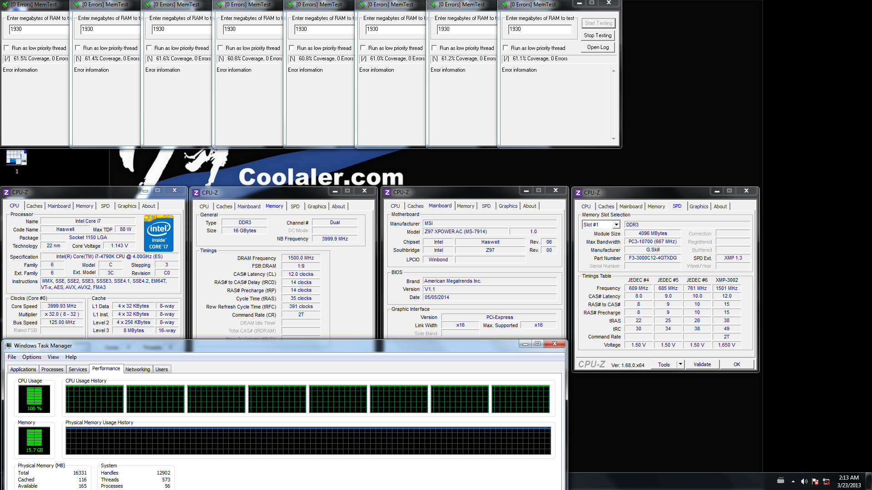Screen dimensions: 872x490
Task: Click the Physical Memory Usage History graph
Action: (x=308, y=441)
